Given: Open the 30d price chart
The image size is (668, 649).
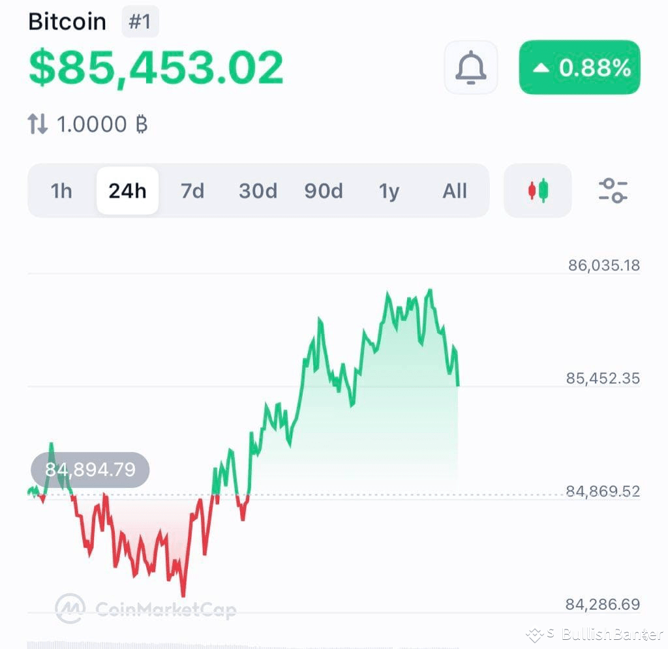Looking at the screenshot, I should click(x=258, y=190).
